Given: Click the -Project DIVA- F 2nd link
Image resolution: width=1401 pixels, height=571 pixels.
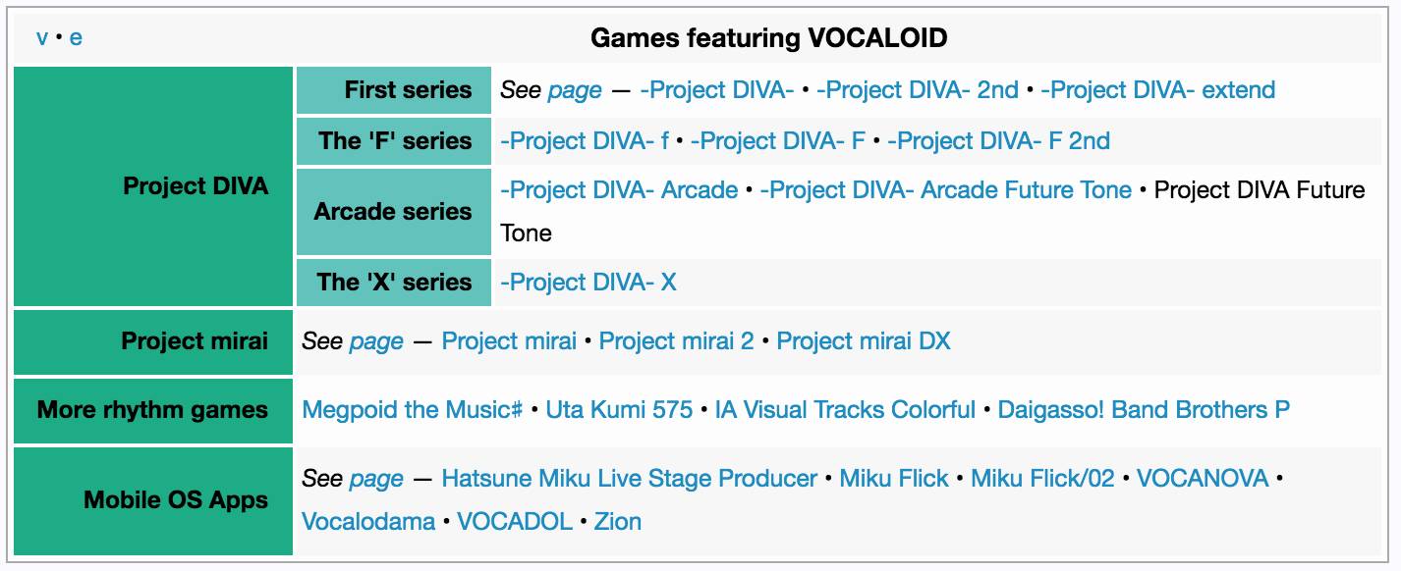Looking at the screenshot, I should tap(998, 140).
